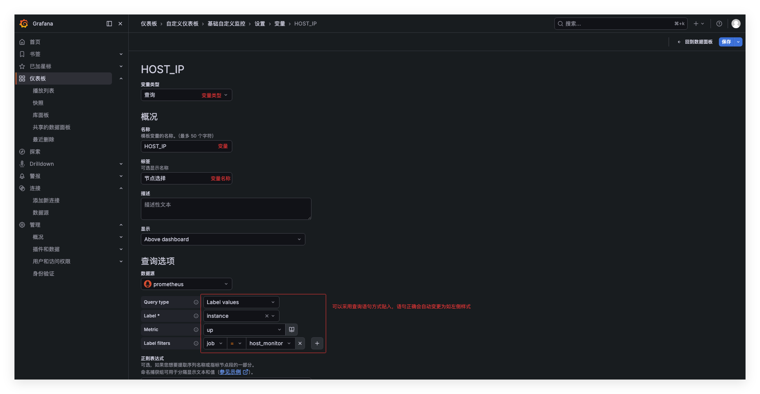
Task: Click the 搜索 search box
Action: [621, 24]
